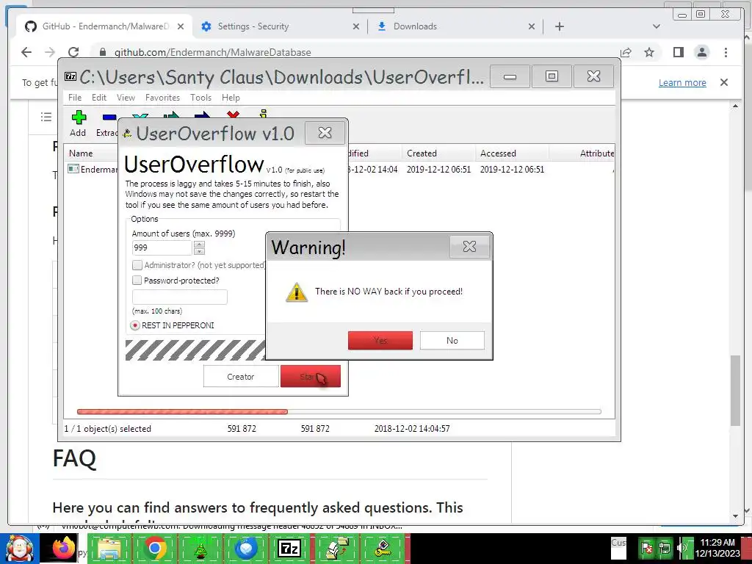This screenshot has height=564, width=752.
Task: Click the red Delete X icon in 7-Zip toolbar
Action: point(233,115)
